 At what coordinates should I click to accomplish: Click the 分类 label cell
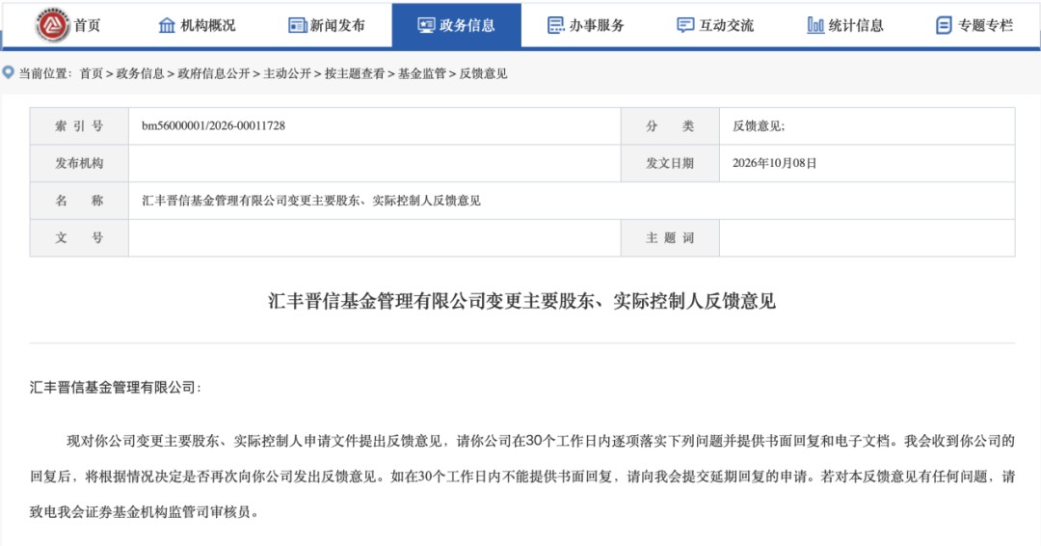click(670, 126)
